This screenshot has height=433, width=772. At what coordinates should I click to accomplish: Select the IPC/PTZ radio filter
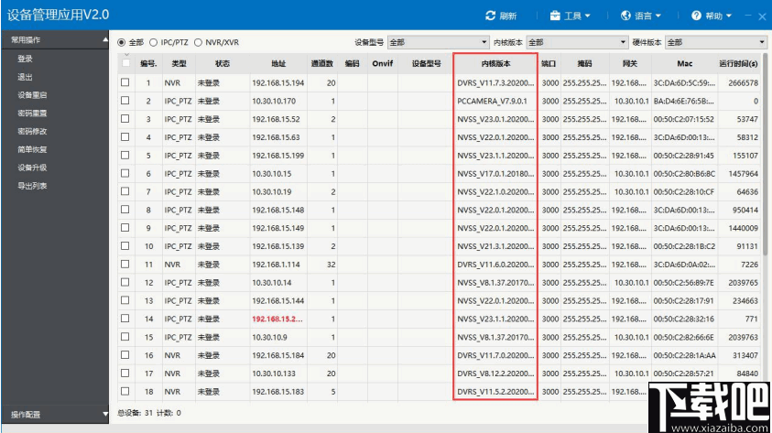(x=153, y=42)
